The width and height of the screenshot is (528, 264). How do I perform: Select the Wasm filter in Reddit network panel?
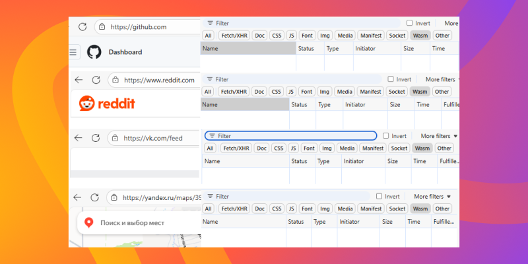(420, 92)
